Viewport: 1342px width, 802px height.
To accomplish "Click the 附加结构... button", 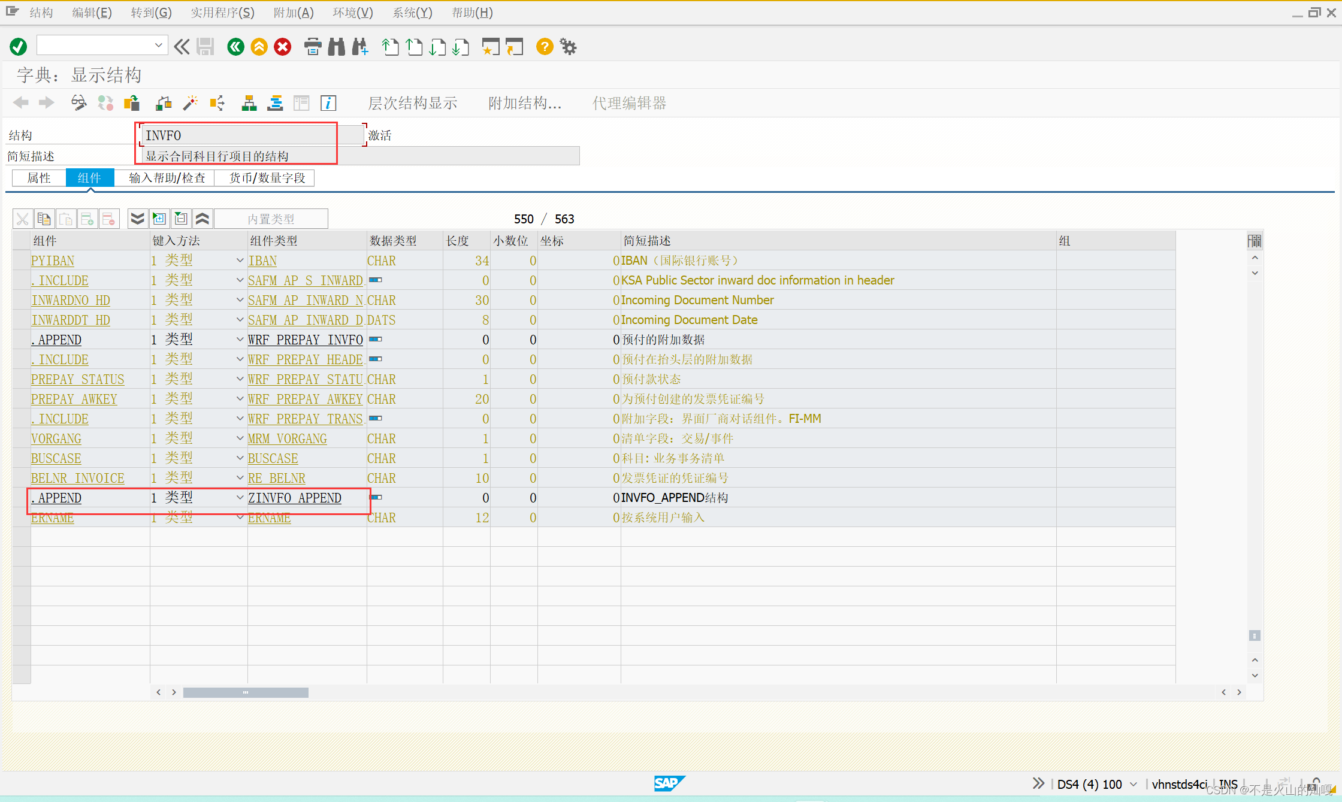I will 525,103.
